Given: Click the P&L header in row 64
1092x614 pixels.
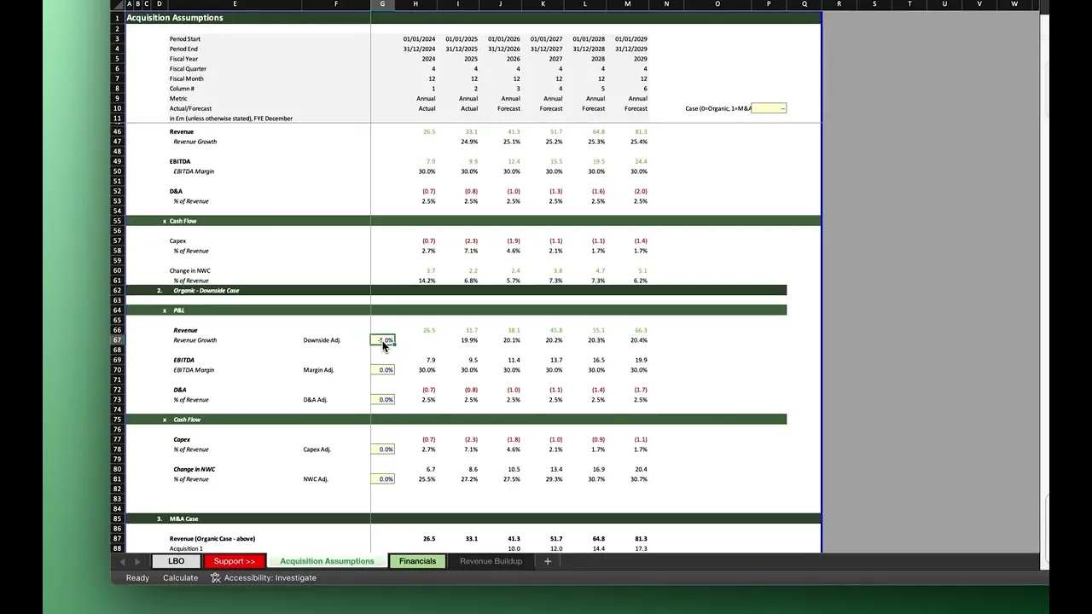Looking at the screenshot, I should pyautogui.click(x=178, y=310).
